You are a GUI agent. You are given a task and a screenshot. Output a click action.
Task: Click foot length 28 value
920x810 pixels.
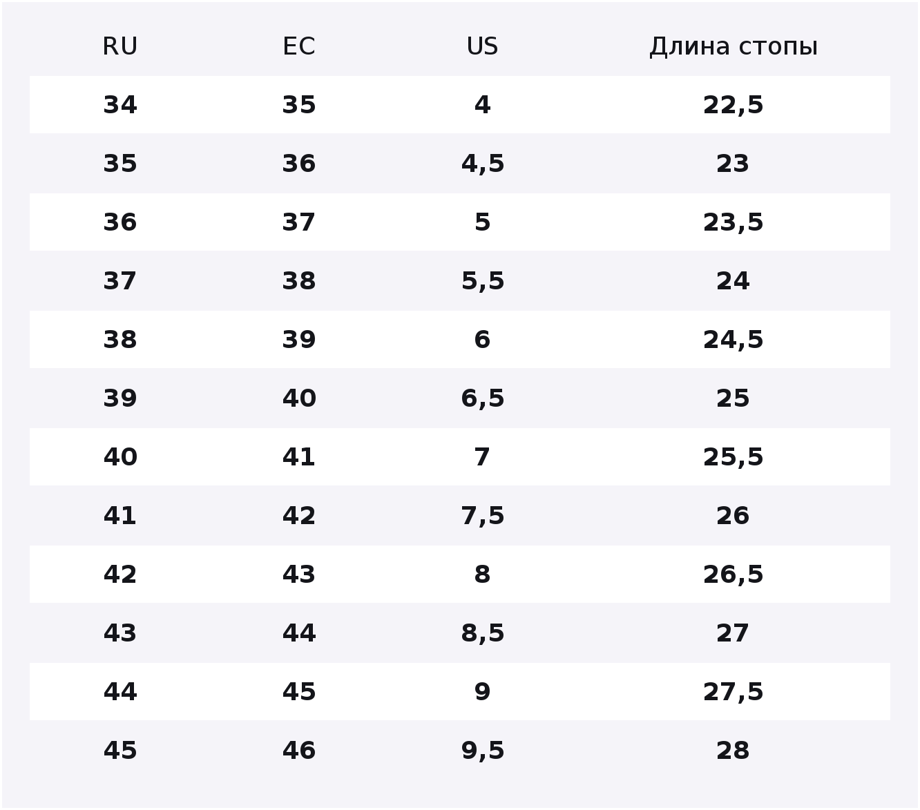733,751
